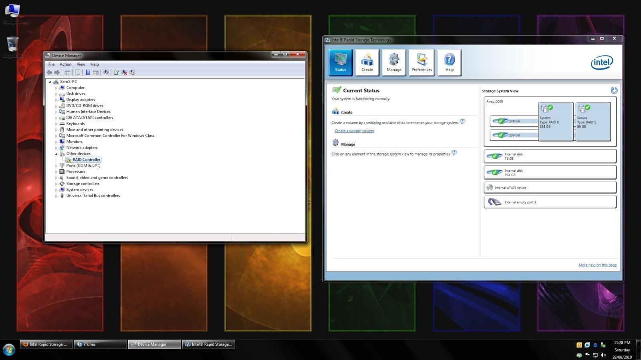This screenshot has height=360, width=641.
Task: Select Internal empty port 3
Action: [x=550, y=202]
